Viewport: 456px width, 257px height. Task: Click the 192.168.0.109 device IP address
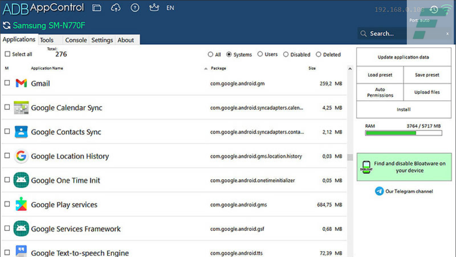pos(400,10)
